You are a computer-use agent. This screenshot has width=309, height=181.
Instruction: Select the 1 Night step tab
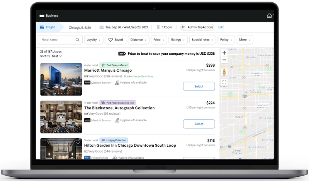pyautogui.click(x=50, y=27)
